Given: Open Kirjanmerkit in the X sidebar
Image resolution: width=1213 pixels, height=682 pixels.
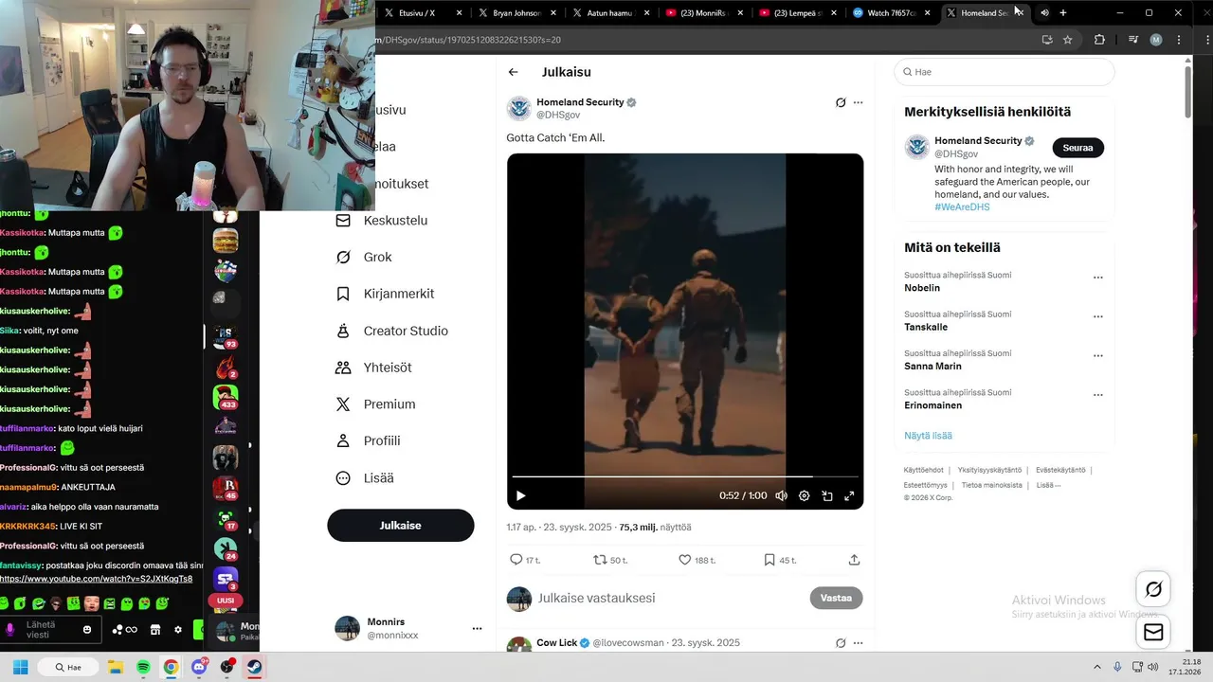Looking at the screenshot, I should point(385,295).
